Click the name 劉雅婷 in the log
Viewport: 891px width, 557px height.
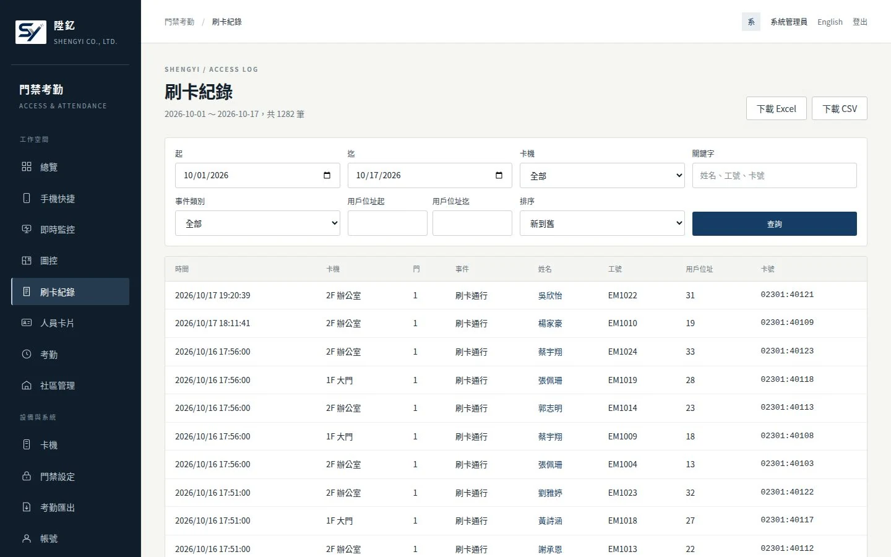[550, 493]
